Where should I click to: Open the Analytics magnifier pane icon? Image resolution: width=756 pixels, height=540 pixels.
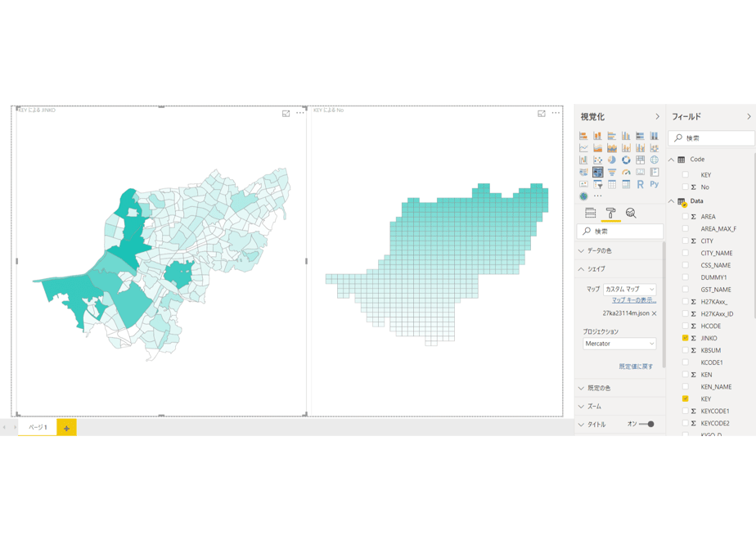tap(631, 213)
